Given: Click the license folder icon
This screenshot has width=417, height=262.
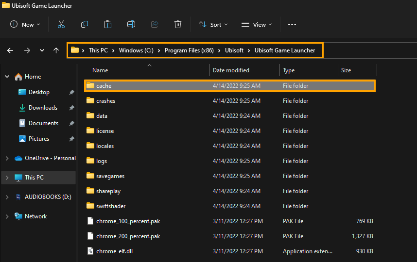Looking at the screenshot, I should click(x=90, y=131).
